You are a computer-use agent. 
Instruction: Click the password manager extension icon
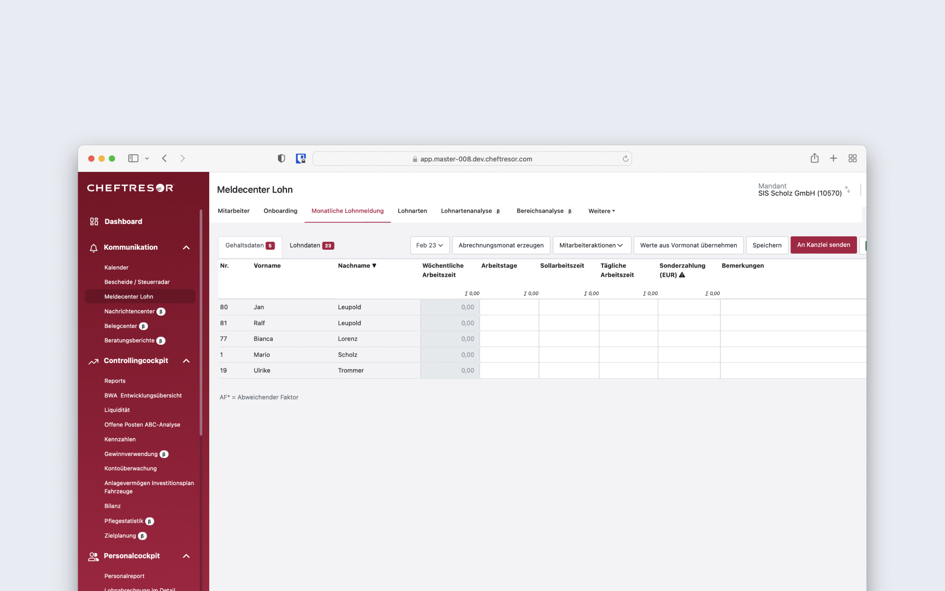coord(301,159)
